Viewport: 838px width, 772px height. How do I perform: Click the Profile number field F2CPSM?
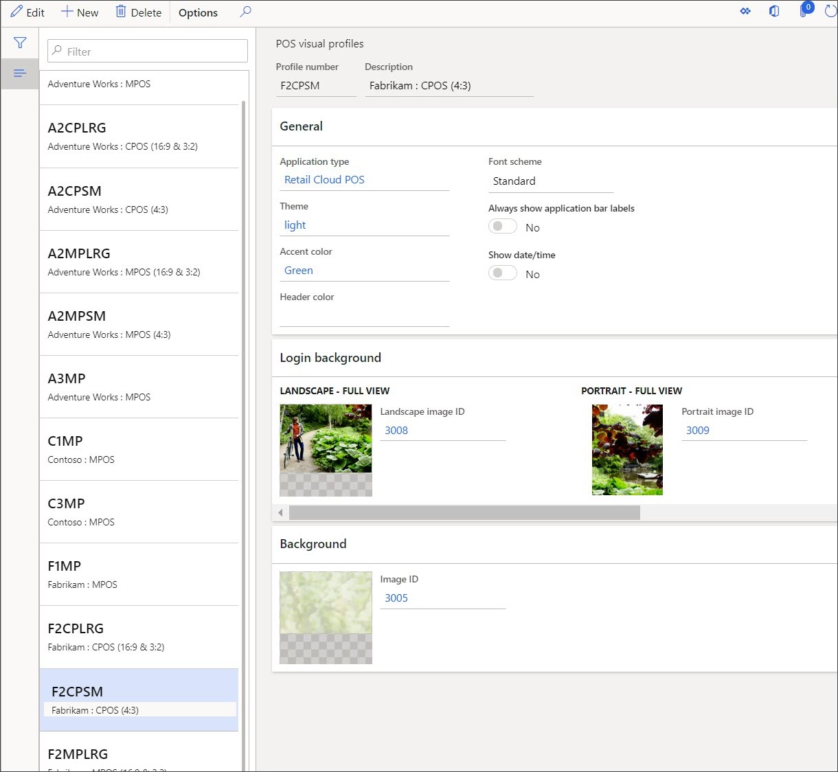click(316, 86)
